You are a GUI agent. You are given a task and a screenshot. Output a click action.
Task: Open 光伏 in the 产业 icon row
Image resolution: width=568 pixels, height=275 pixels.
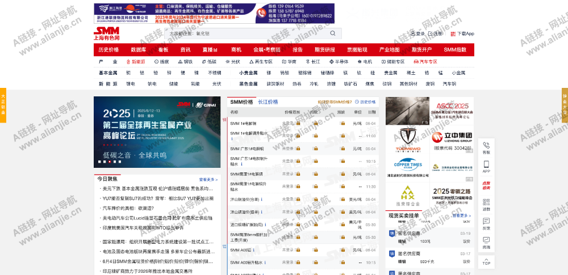[x=232, y=62]
